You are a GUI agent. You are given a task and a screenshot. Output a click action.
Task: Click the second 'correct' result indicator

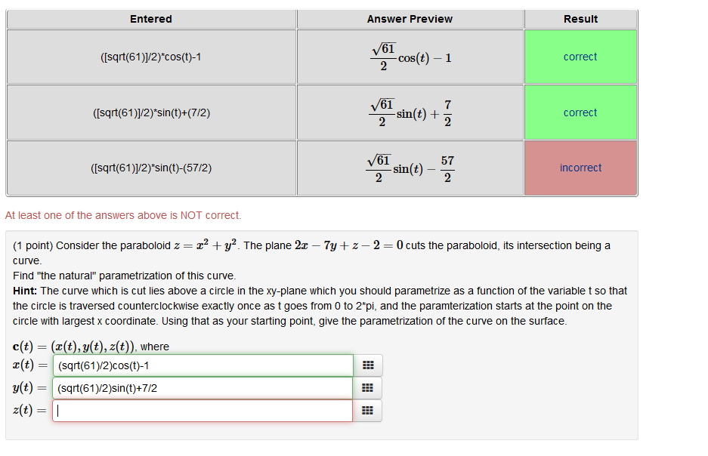tap(580, 112)
